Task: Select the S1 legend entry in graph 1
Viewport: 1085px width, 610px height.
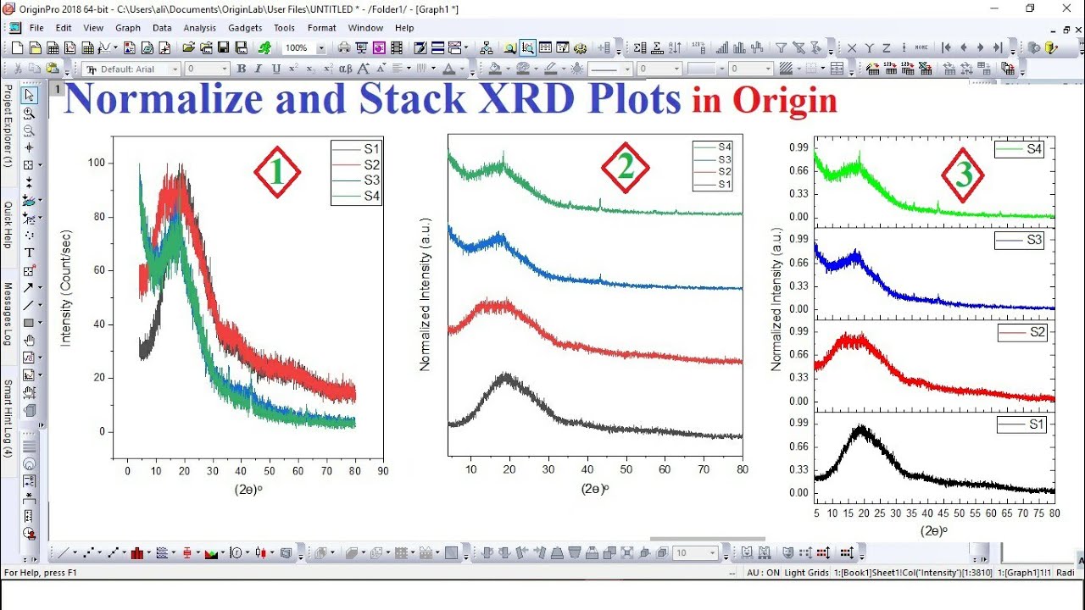Action: (356, 149)
